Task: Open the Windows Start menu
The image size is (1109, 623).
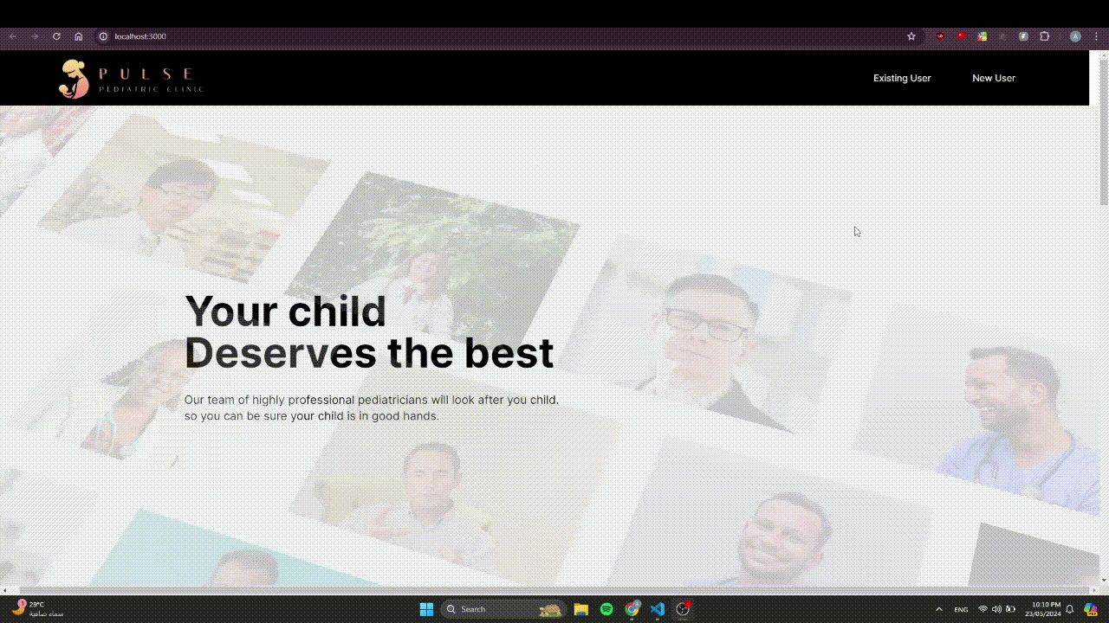Action: 426,609
